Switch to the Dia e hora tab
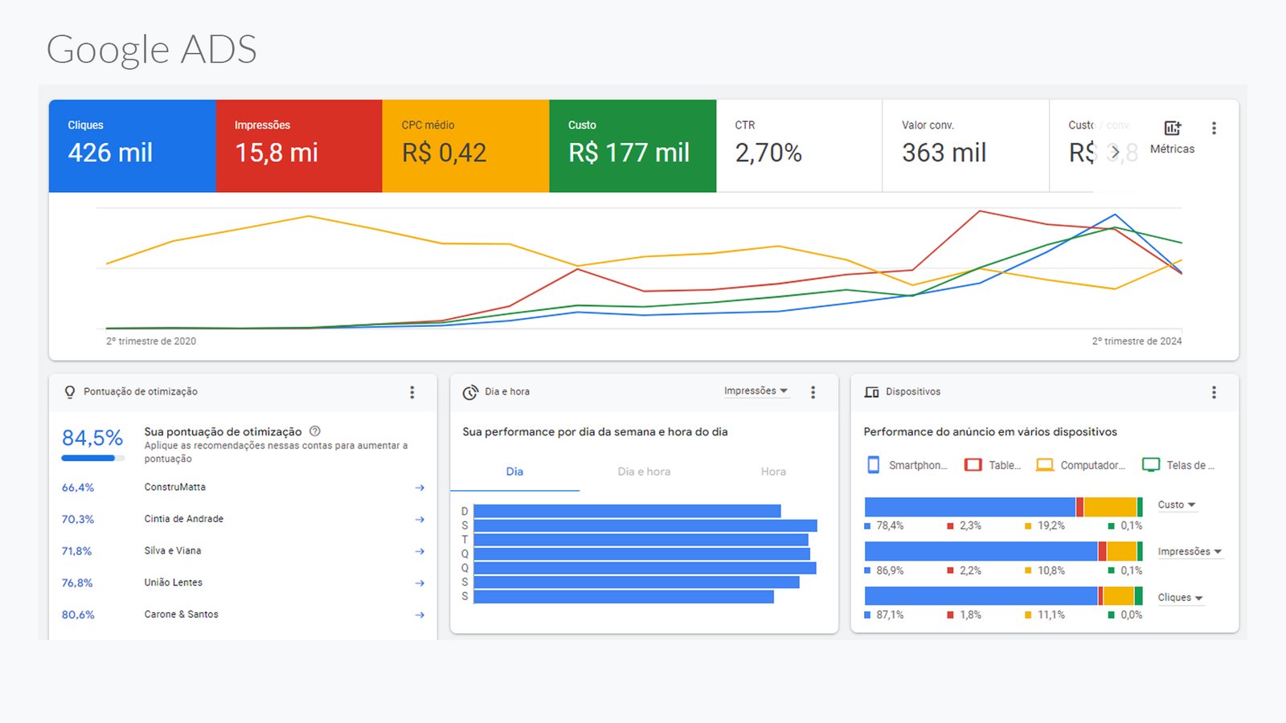The width and height of the screenshot is (1286, 723). tap(644, 472)
